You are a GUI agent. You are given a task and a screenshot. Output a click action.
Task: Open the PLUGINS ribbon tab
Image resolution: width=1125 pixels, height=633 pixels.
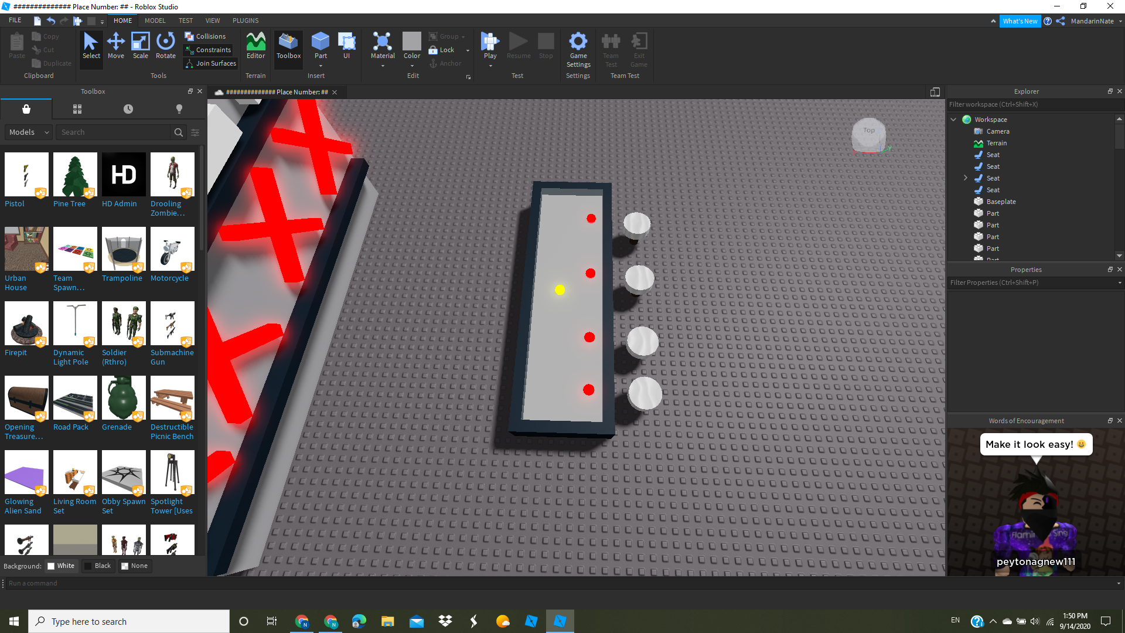click(x=246, y=21)
